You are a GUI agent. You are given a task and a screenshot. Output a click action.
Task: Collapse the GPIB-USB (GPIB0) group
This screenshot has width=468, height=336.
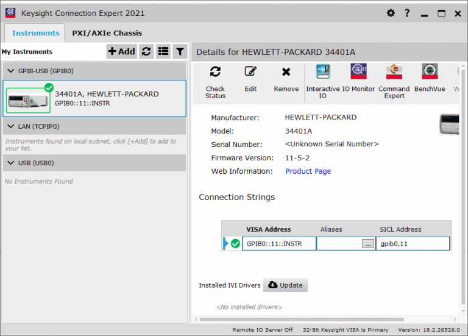(11, 71)
